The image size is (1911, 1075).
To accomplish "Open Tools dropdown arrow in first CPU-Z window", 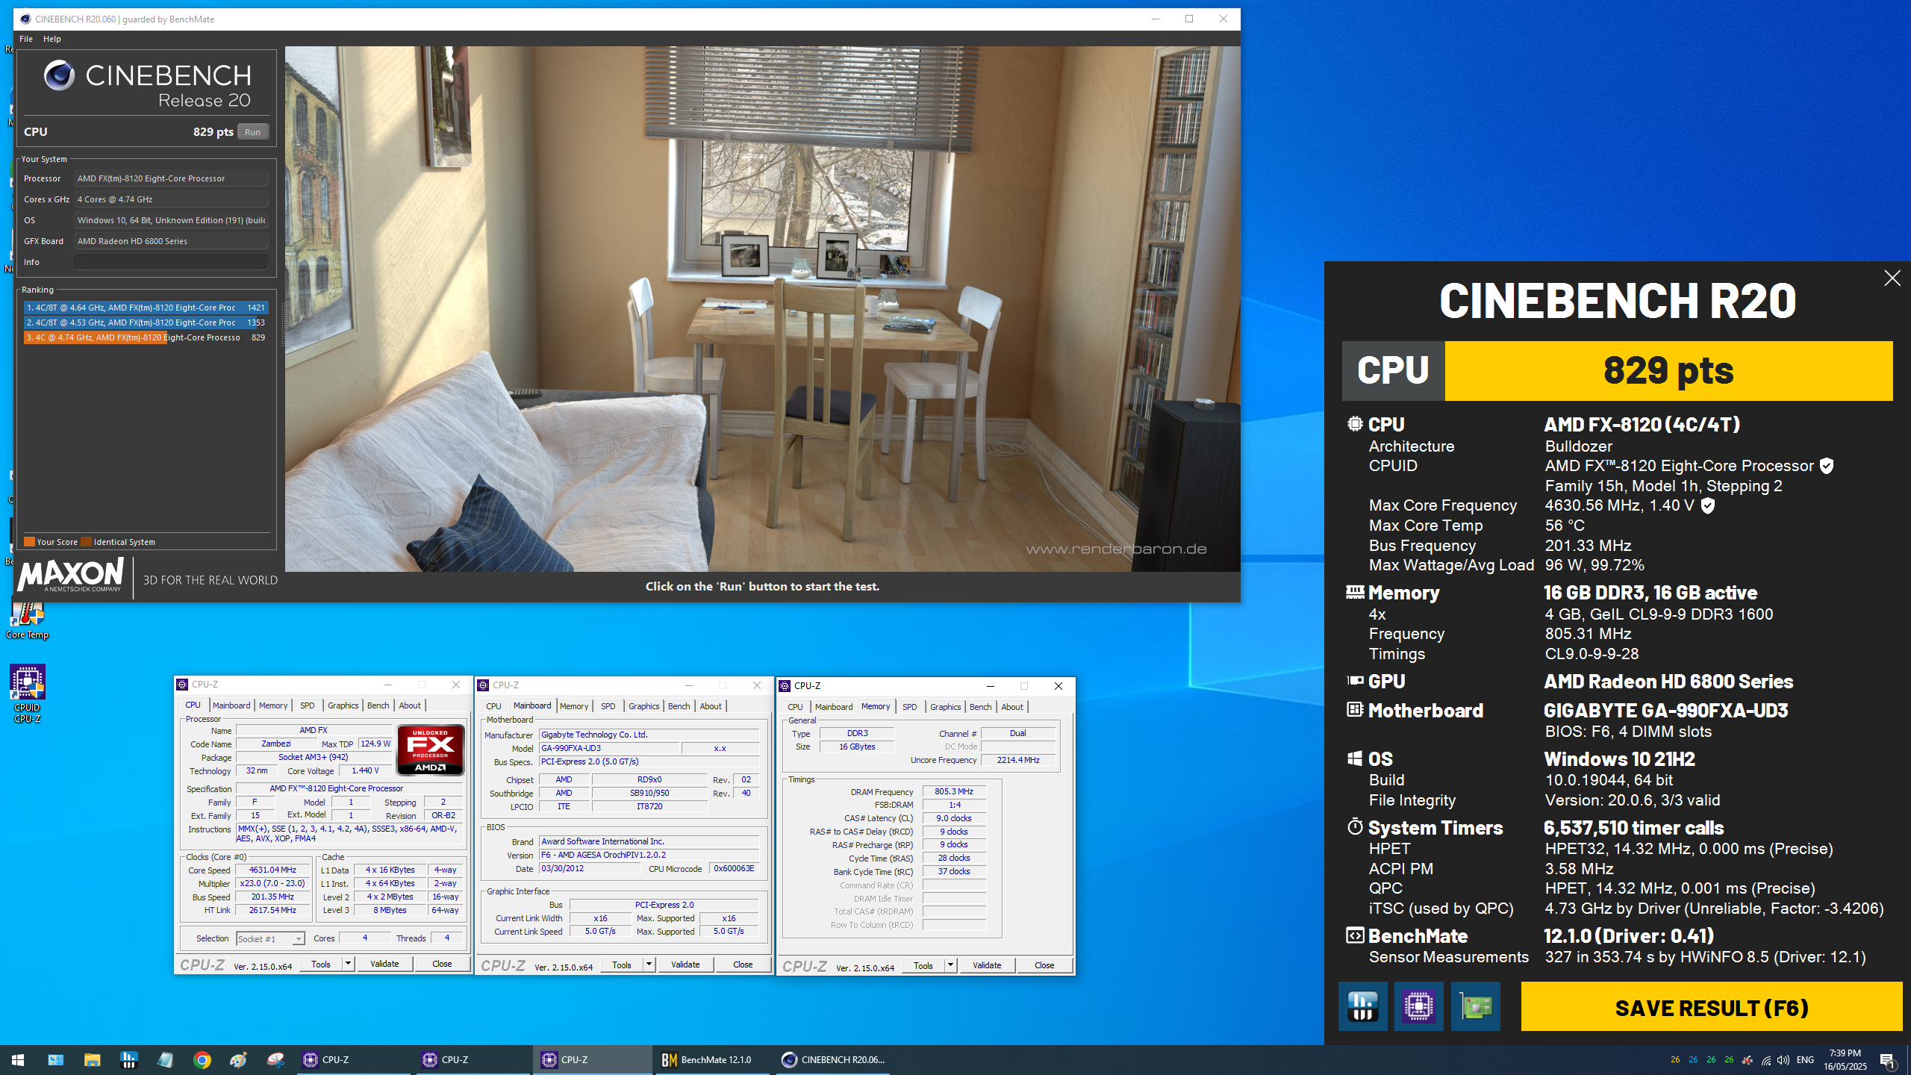I will 348,964.
